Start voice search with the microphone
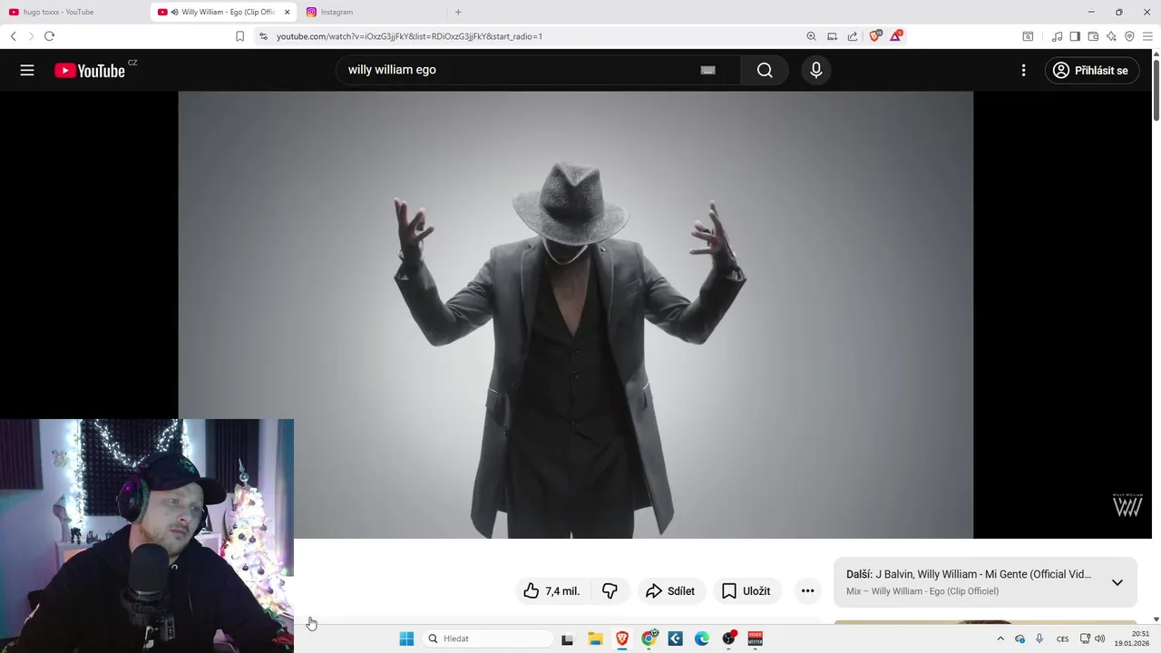 816,70
